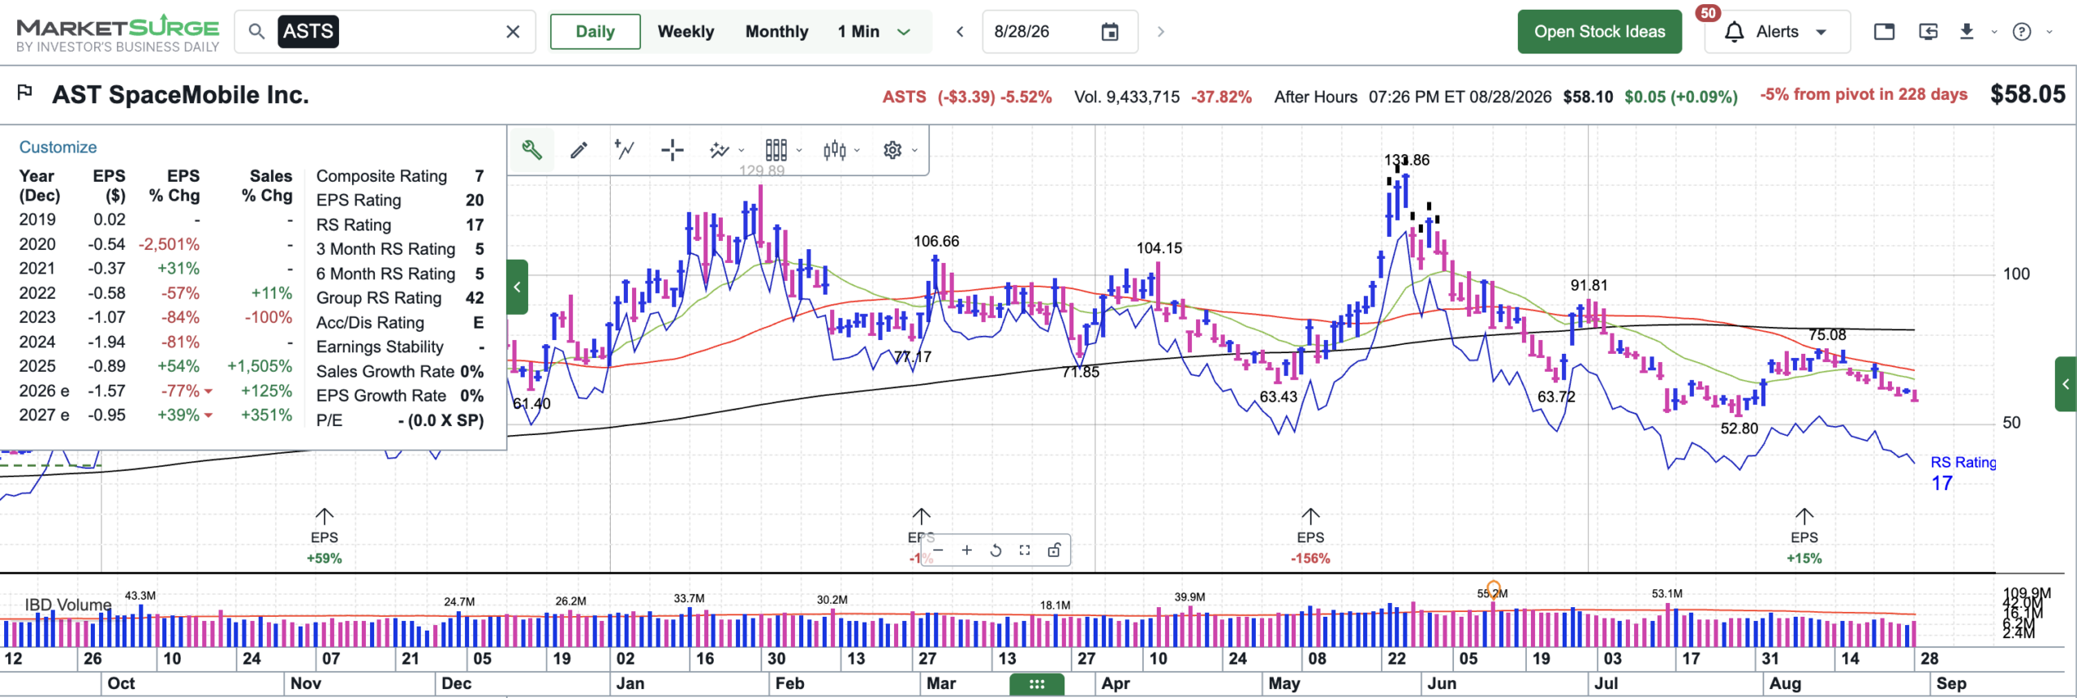Open the Customize data panel link
This screenshot has width=2077, height=698.
point(58,147)
